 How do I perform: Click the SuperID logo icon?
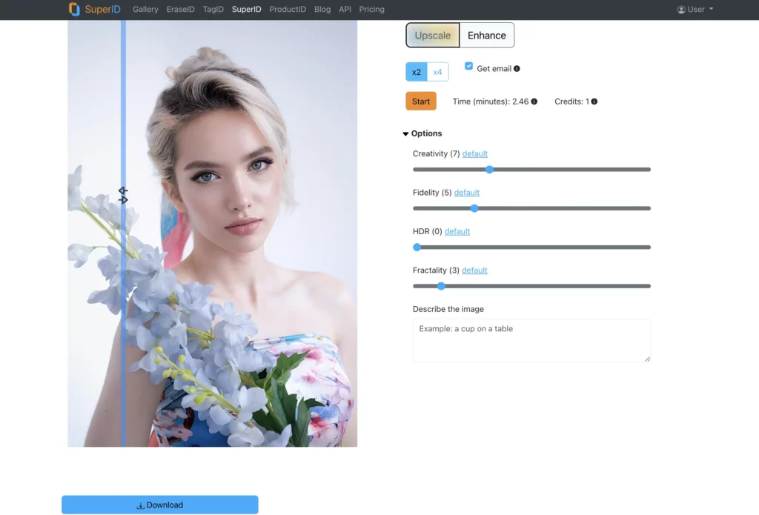tap(74, 9)
